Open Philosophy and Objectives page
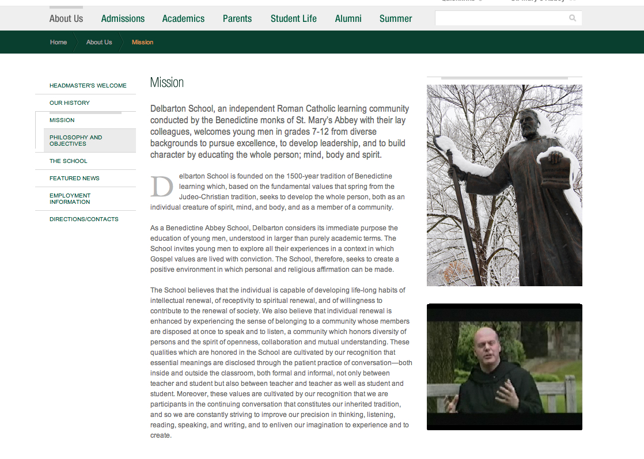 (90, 141)
